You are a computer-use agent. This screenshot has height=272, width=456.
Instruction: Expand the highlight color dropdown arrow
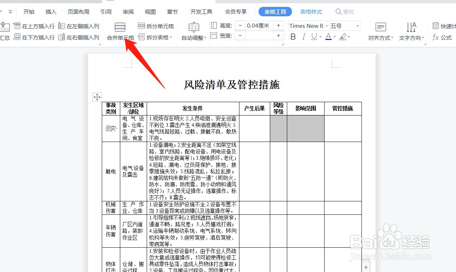pyautogui.click(x=349, y=37)
